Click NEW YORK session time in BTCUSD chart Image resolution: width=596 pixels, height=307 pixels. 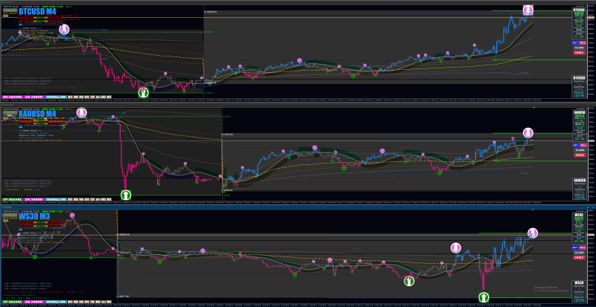click(x=52, y=7)
